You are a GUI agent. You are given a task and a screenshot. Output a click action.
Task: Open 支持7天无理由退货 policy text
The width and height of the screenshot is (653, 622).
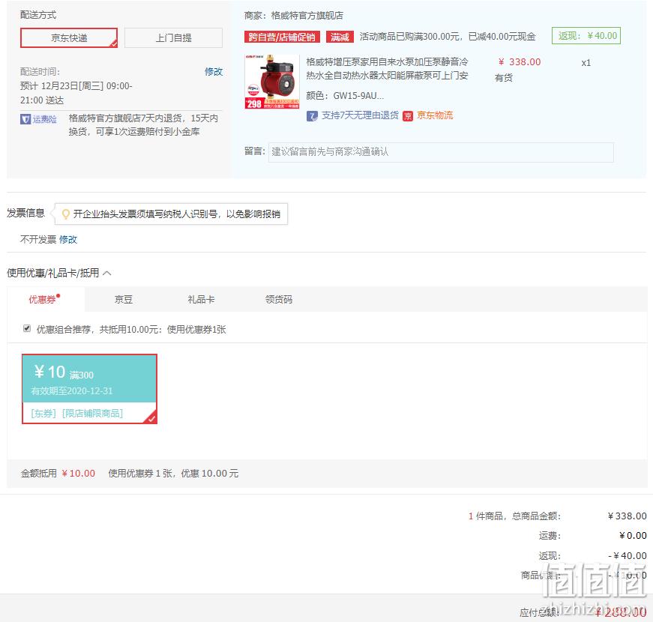[360, 115]
